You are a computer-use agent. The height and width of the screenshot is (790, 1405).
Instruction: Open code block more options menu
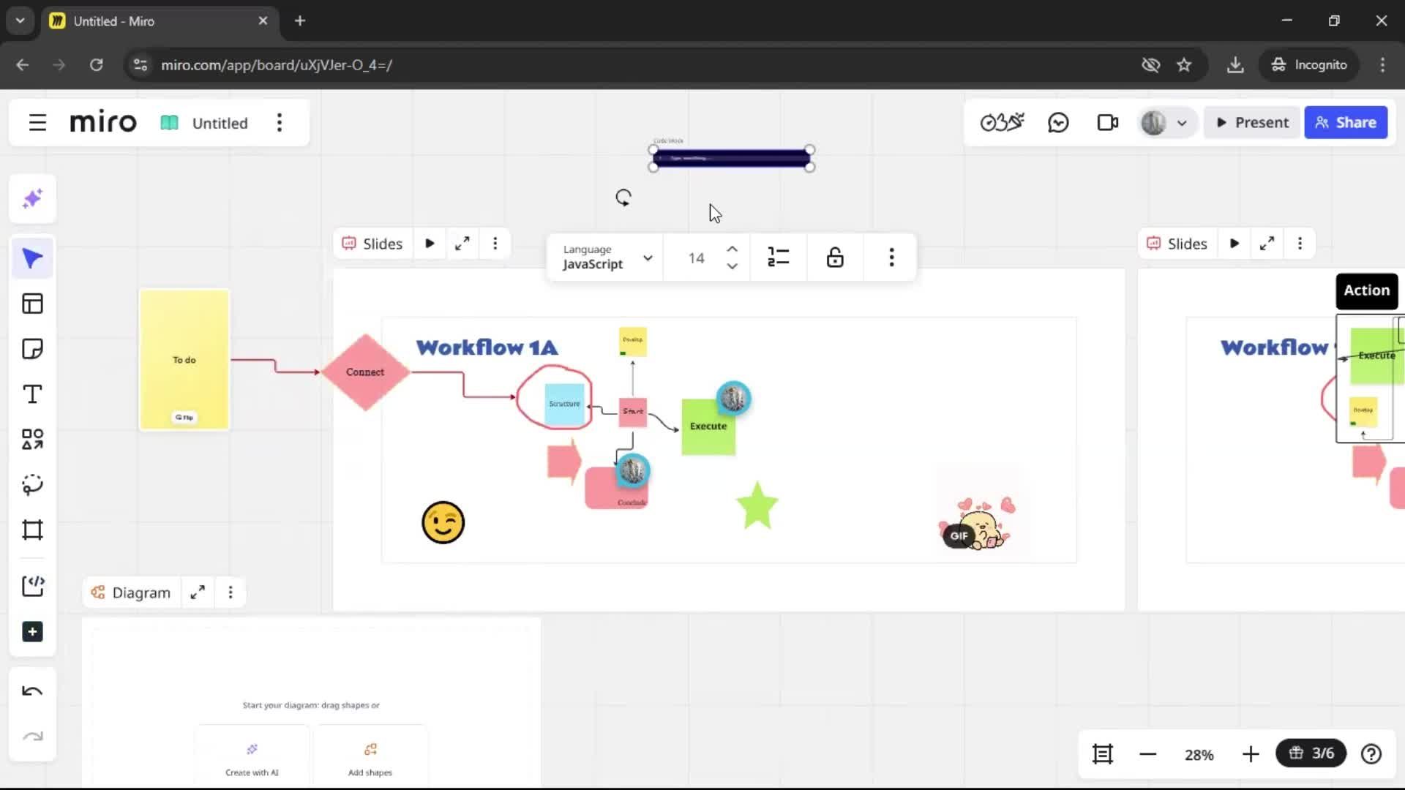tap(891, 257)
